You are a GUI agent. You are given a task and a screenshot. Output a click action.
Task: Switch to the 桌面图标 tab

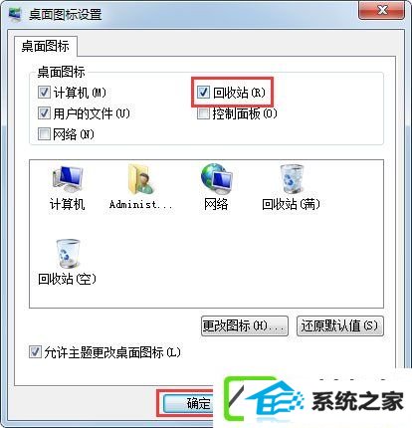tap(46, 46)
